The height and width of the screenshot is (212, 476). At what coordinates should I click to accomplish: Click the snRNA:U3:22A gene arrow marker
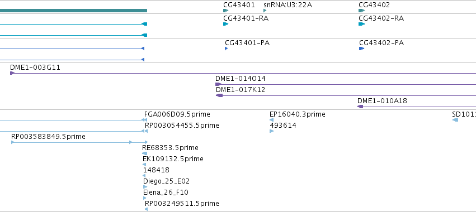tap(265, 11)
